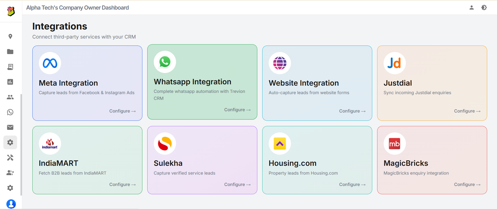Configure the Sulekha integration
The image size is (497, 209).
pos(237,184)
